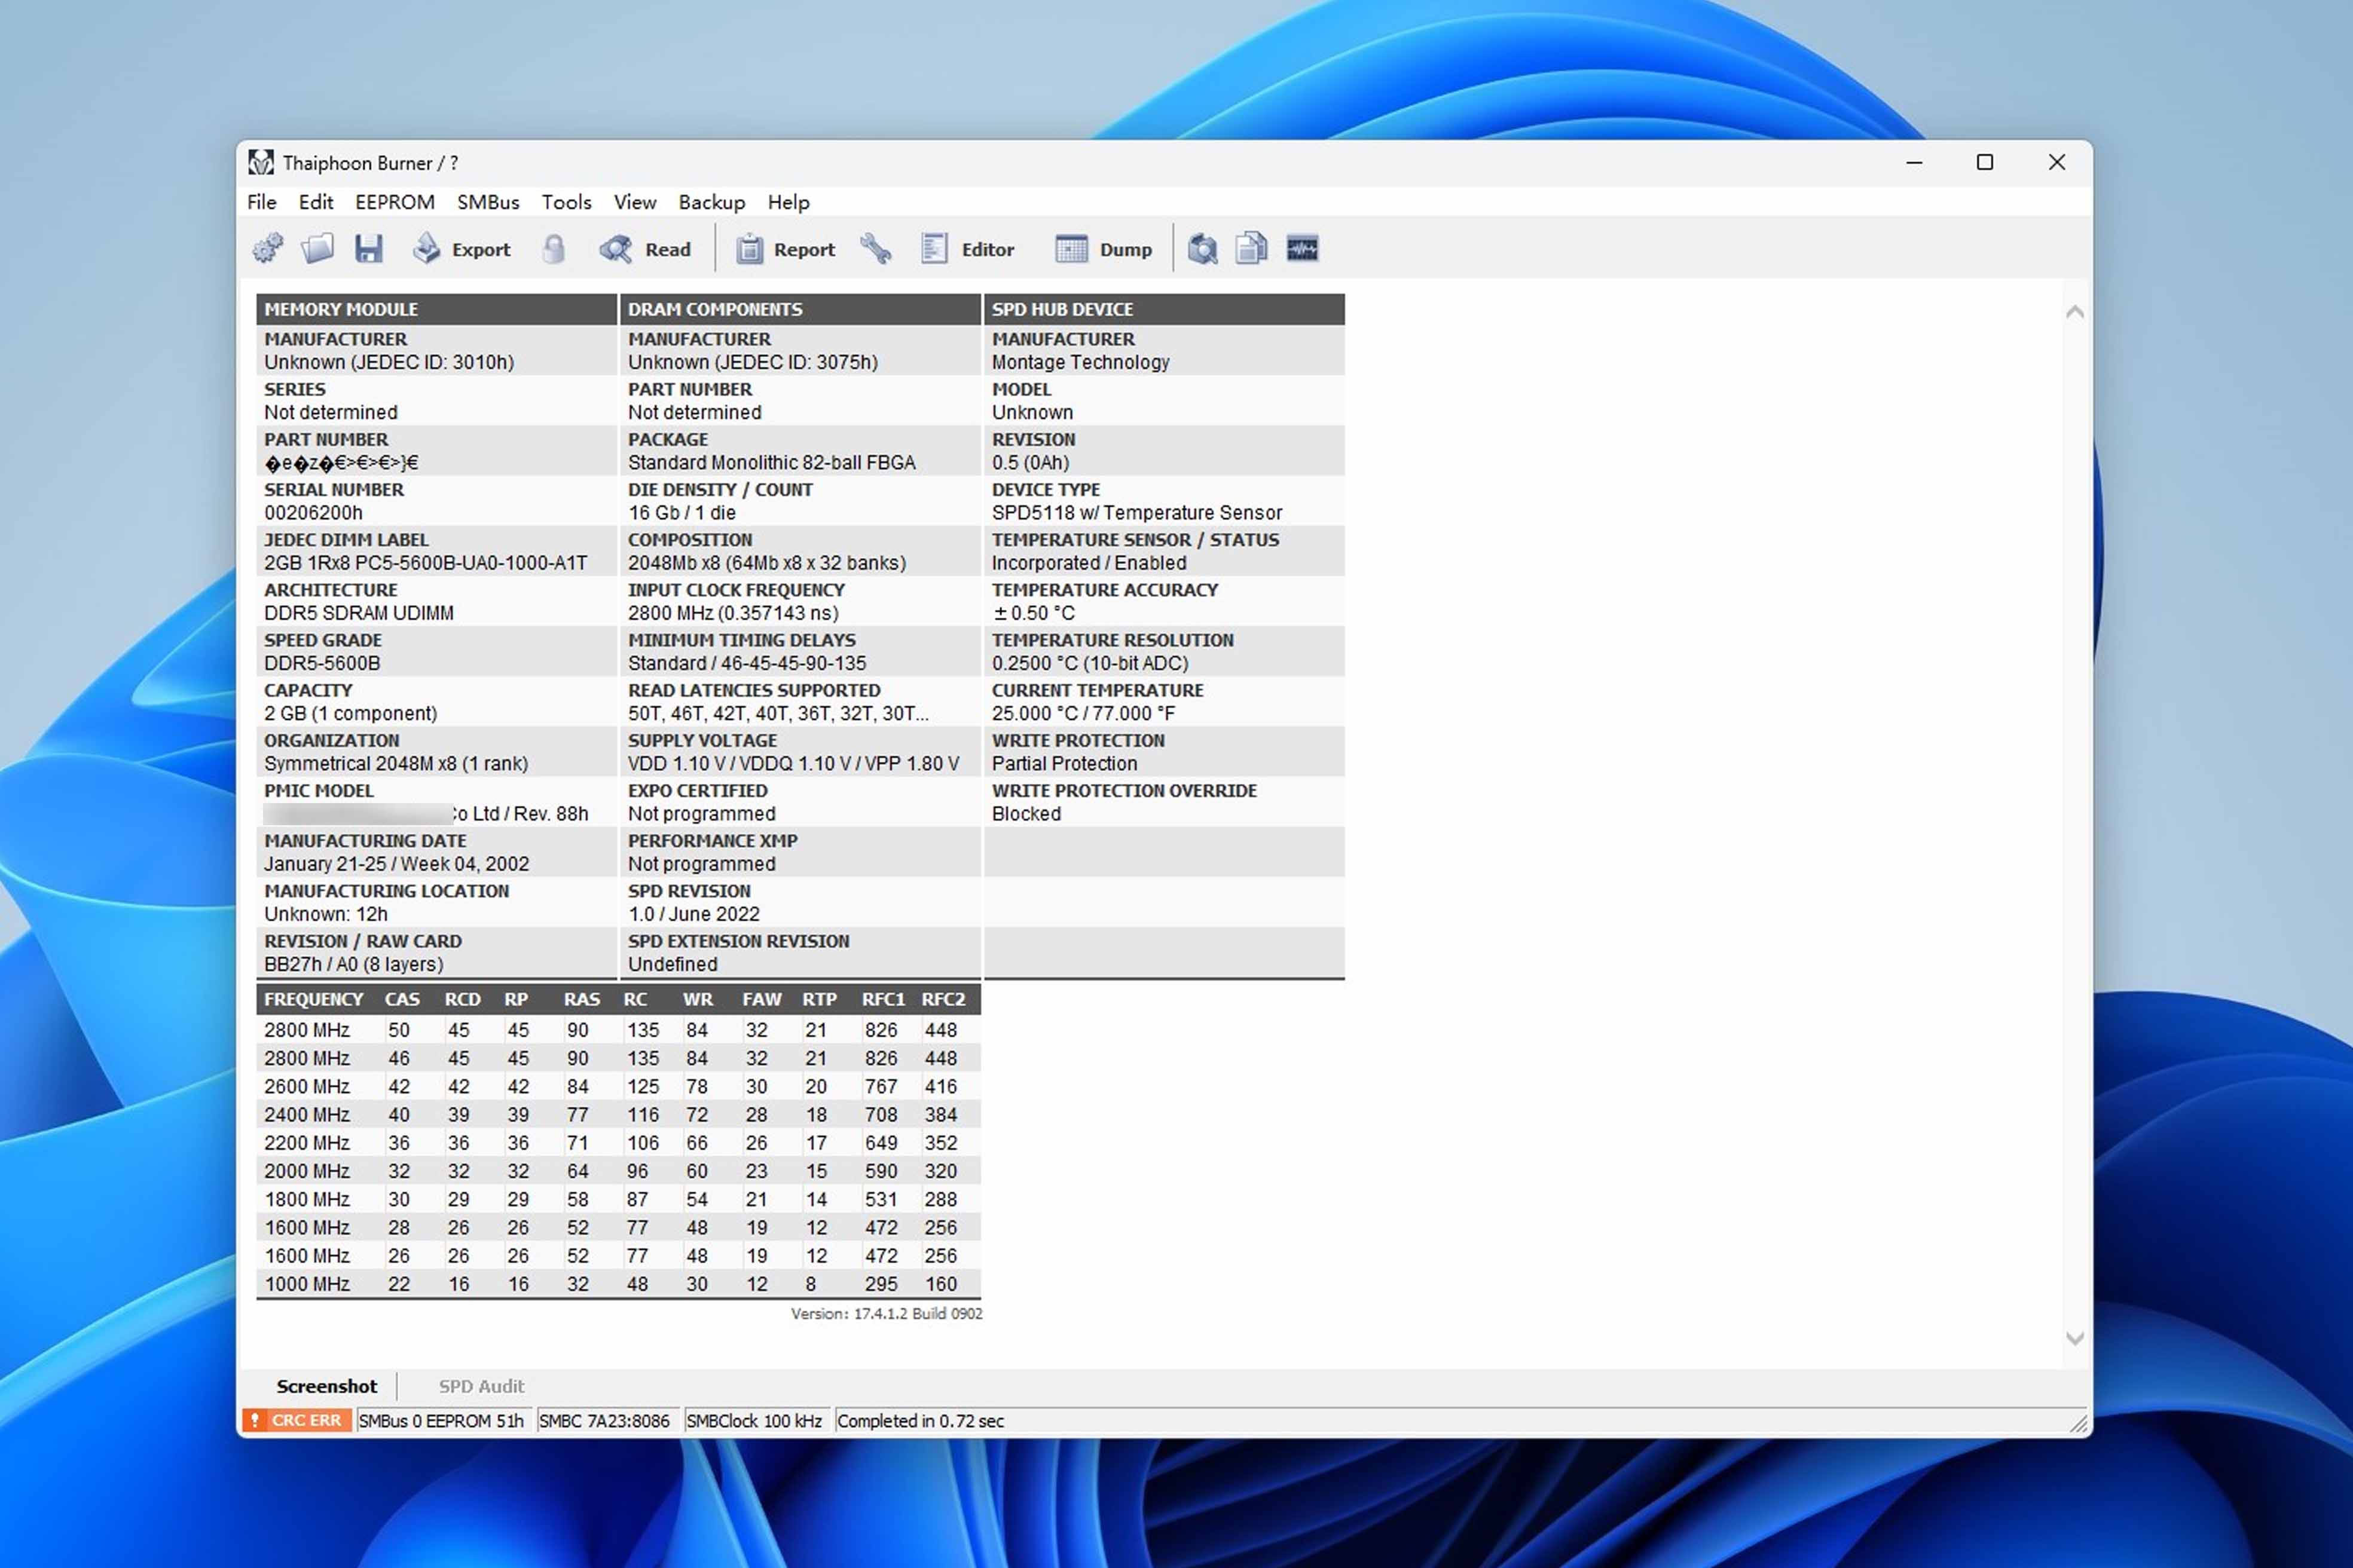The width and height of the screenshot is (2353, 1568).
Task: Switch to the Screenshot tab
Action: coord(326,1386)
